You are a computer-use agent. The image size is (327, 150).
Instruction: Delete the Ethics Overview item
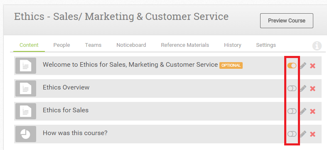click(x=312, y=89)
